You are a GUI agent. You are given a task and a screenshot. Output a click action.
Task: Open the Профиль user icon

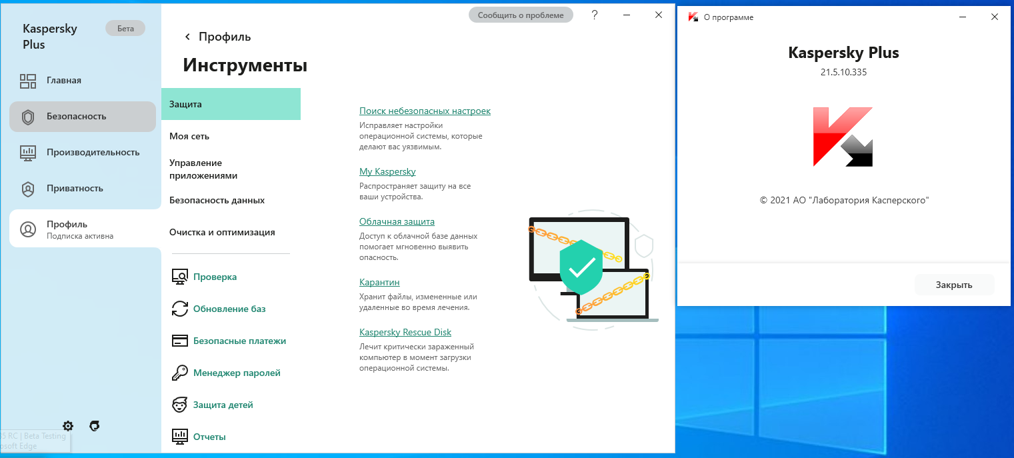28,229
